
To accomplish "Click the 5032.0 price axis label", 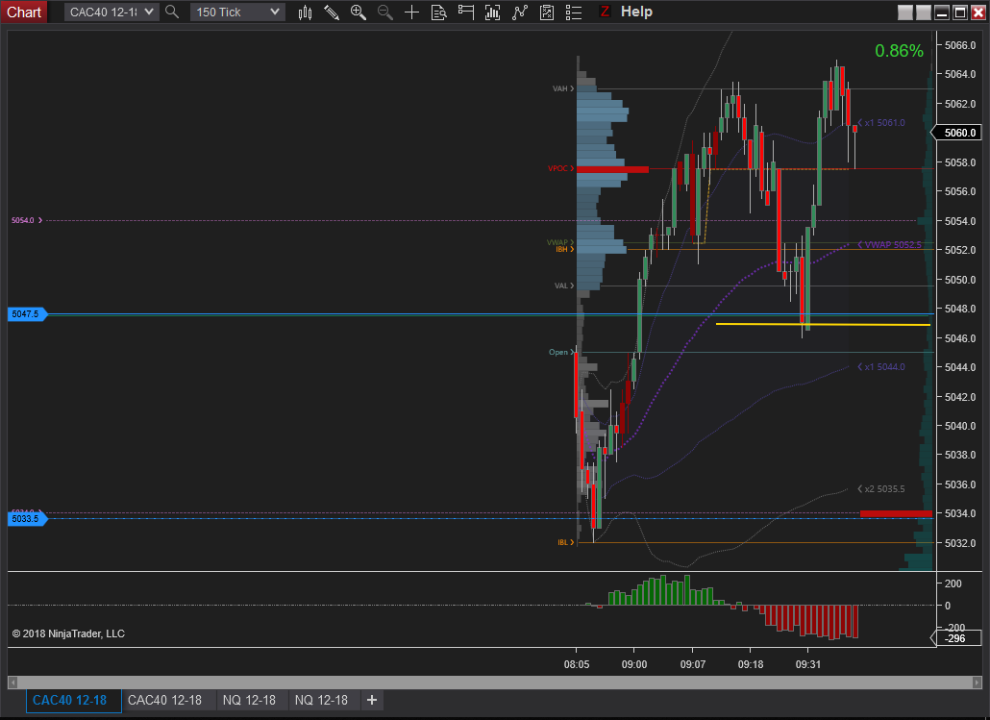I will [959, 543].
